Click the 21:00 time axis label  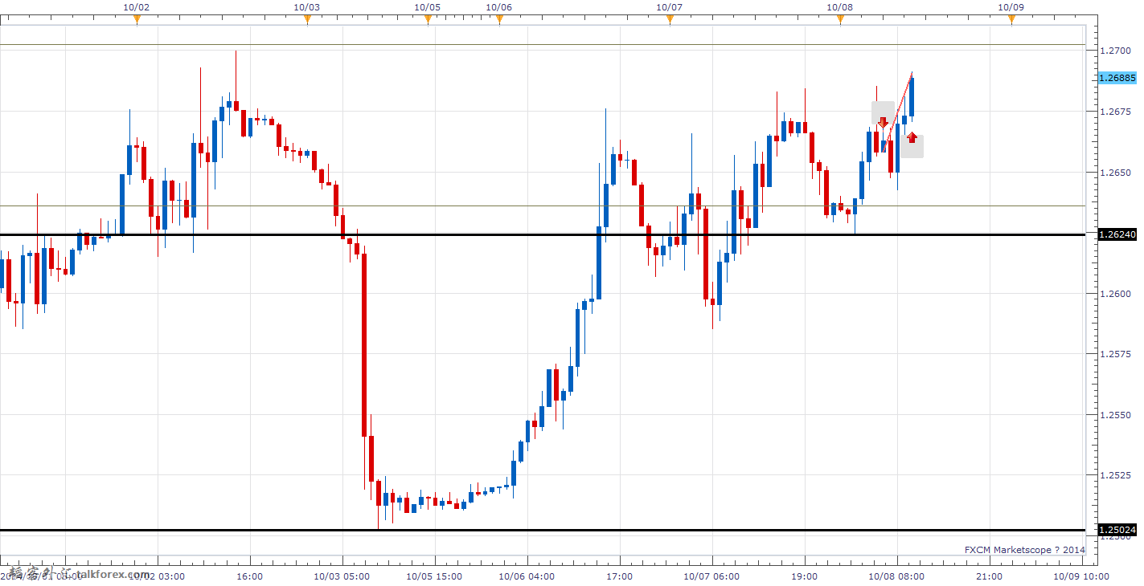(989, 576)
